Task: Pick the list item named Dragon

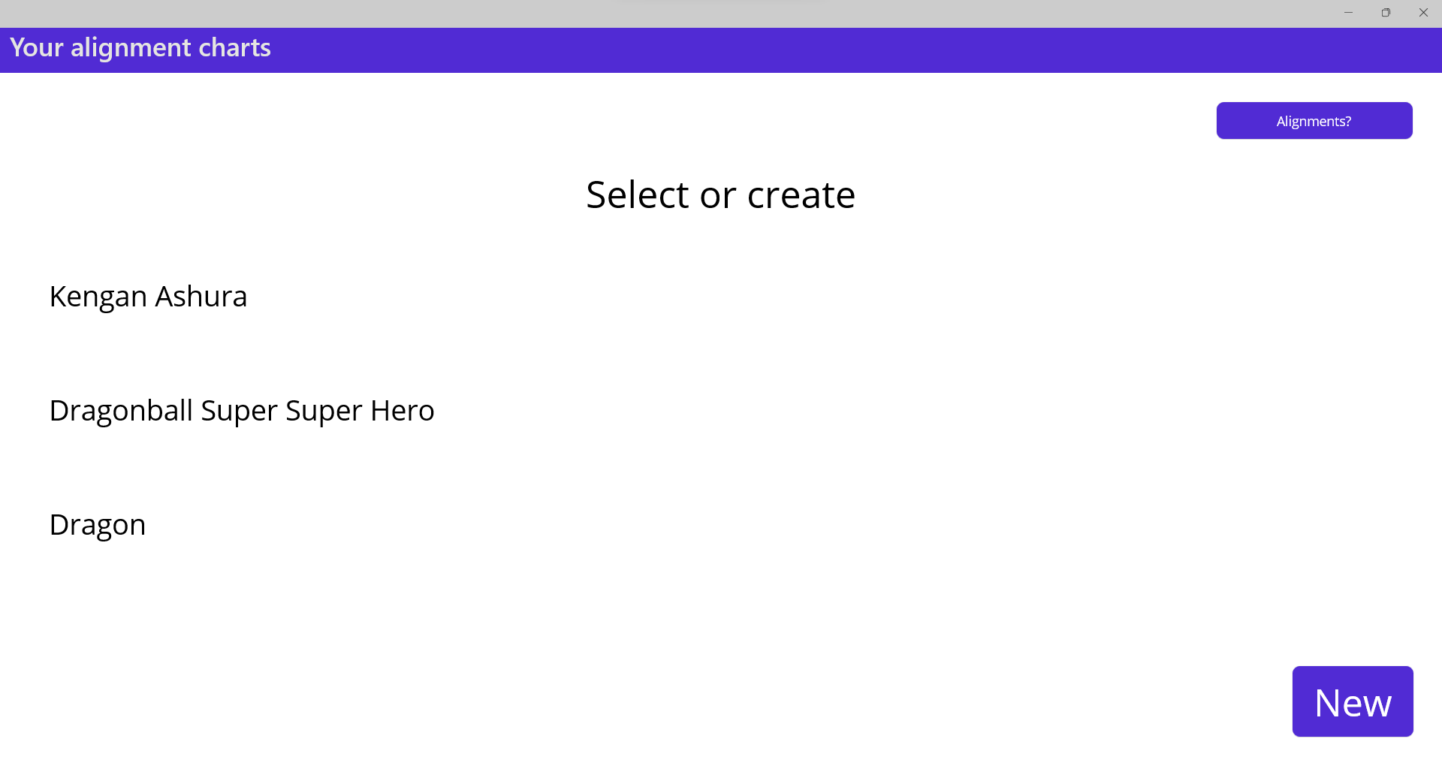Action: (97, 525)
